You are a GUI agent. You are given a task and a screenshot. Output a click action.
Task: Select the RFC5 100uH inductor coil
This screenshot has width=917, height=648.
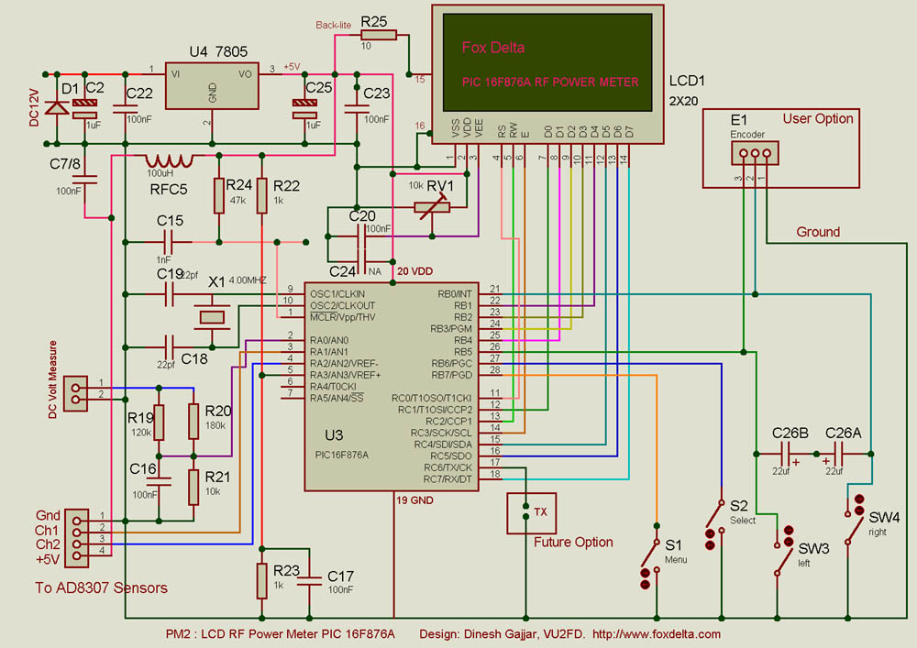pos(170,160)
